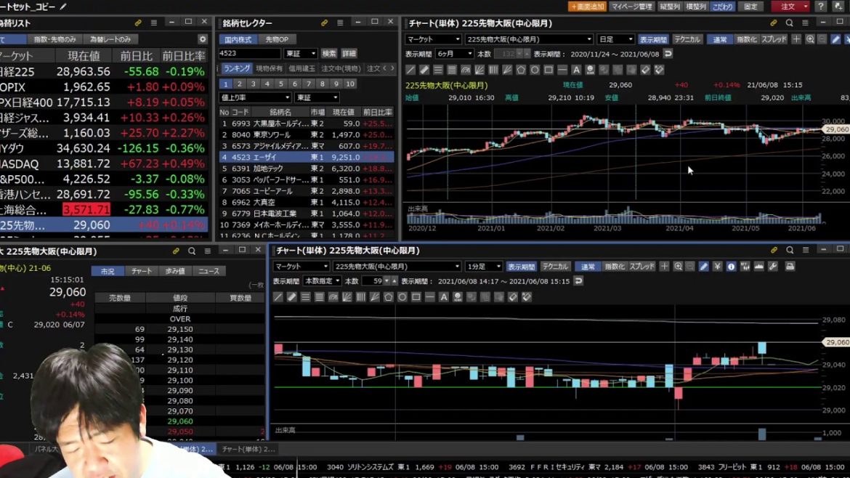Toggle 表示期間 button in upper chart
Viewport: 850px width, 478px height.
[653, 39]
